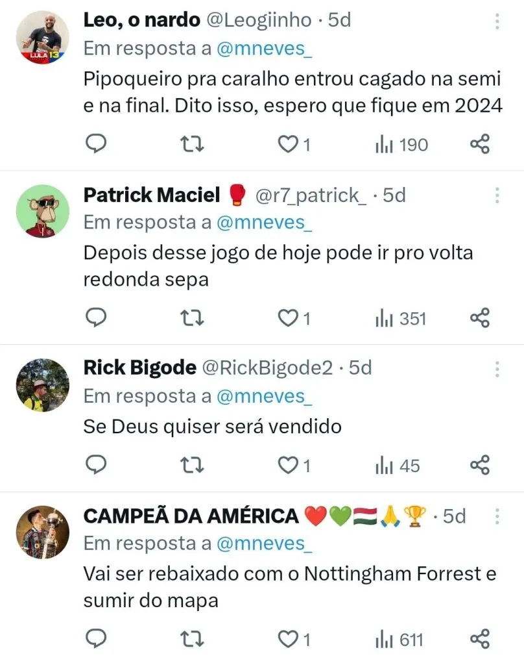
Task: Share the CAMPEÃ DA AMÉRICA tweet
Action: (479, 640)
